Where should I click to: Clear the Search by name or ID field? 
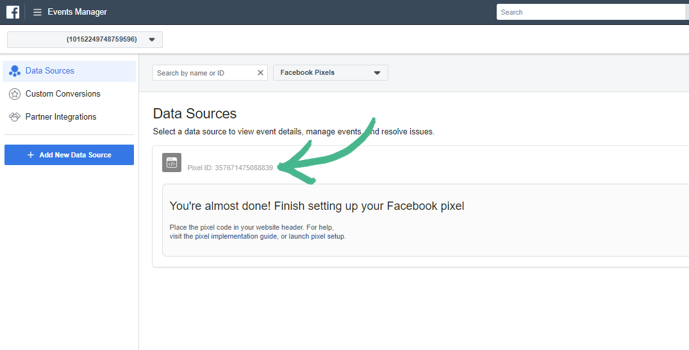[260, 73]
